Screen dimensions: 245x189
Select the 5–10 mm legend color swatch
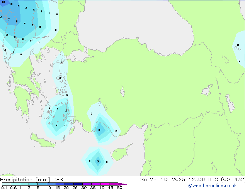tap(42, 184)
